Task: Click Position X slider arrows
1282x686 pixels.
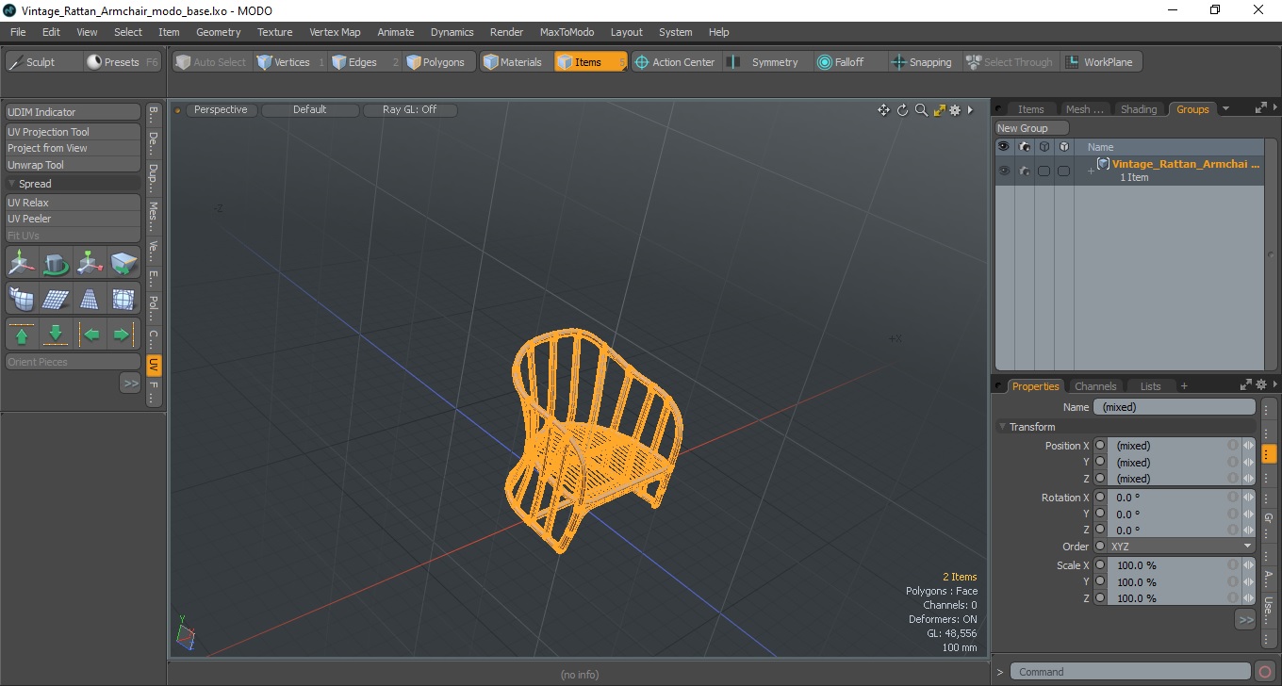Action: 1248,446
